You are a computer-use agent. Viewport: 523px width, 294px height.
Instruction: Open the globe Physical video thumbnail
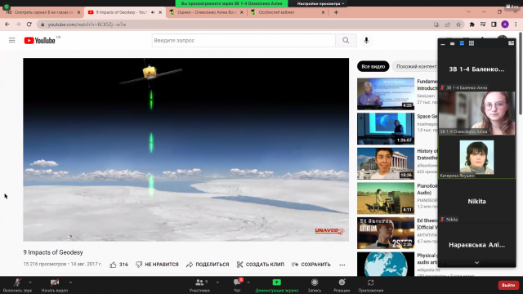click(386, 264)
